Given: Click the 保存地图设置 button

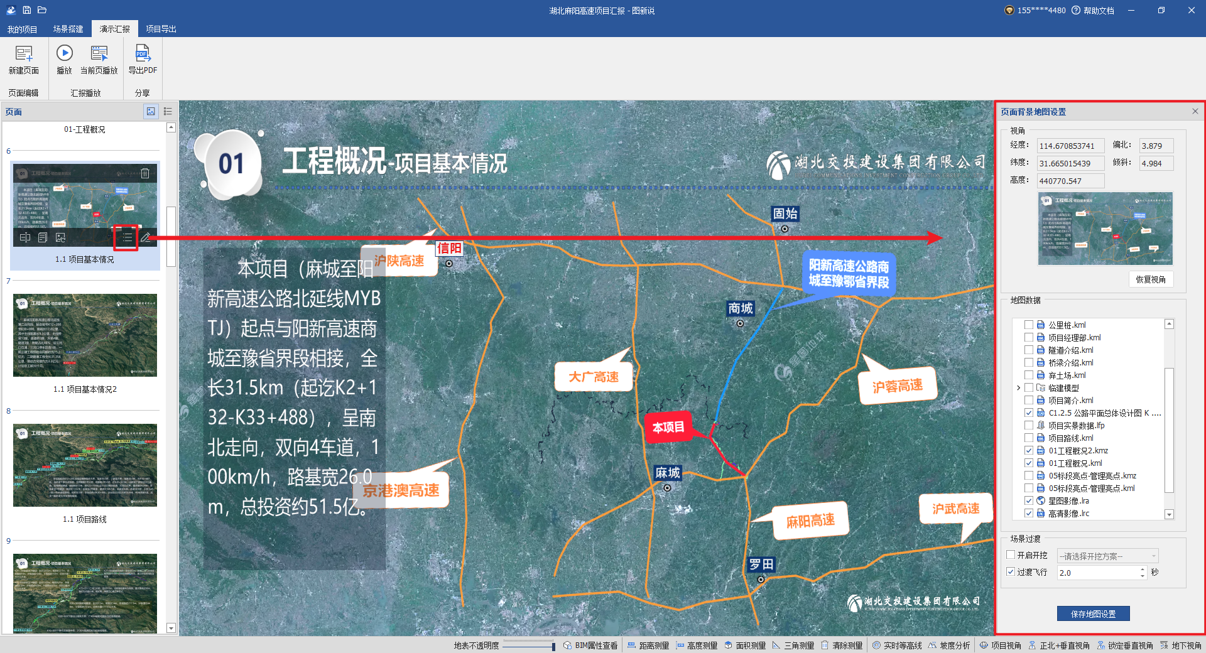Looking at the screenshot, I should click(1093, 613).
